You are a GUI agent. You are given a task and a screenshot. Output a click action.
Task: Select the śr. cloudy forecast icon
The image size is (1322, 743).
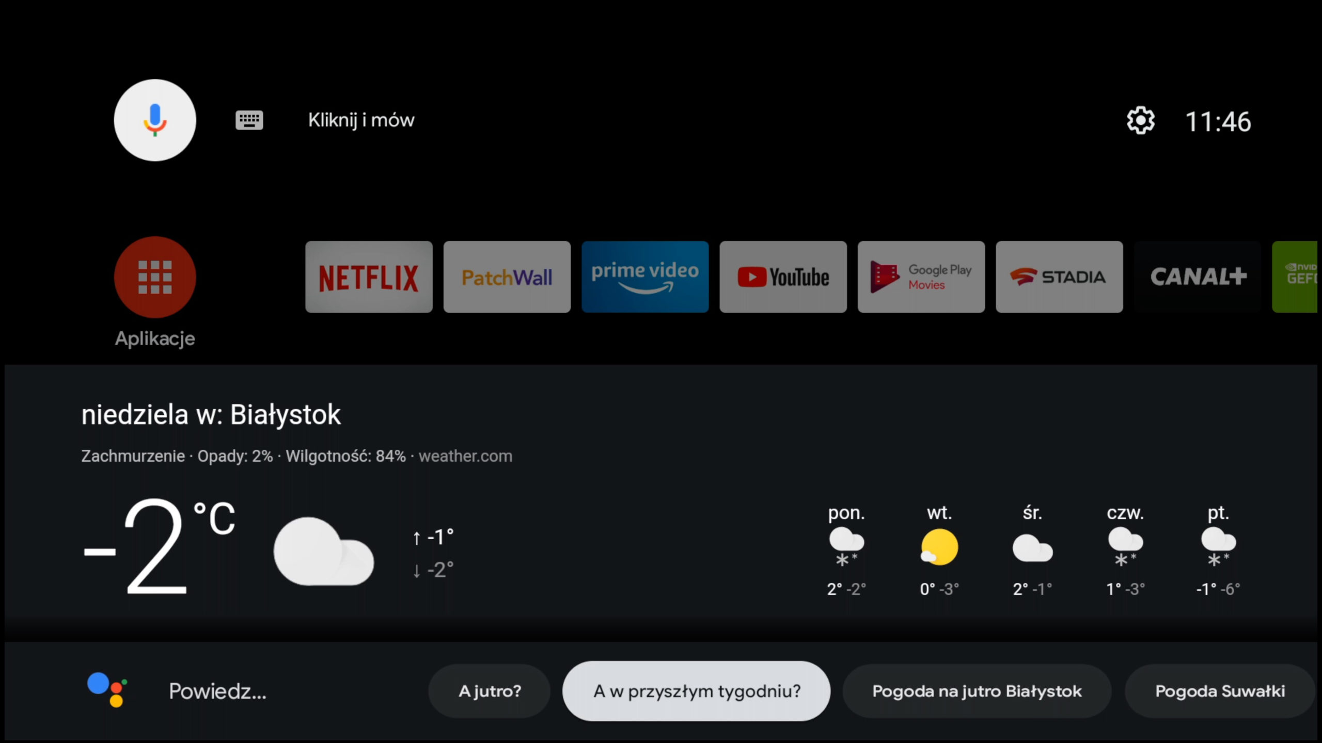[1032, 548]
